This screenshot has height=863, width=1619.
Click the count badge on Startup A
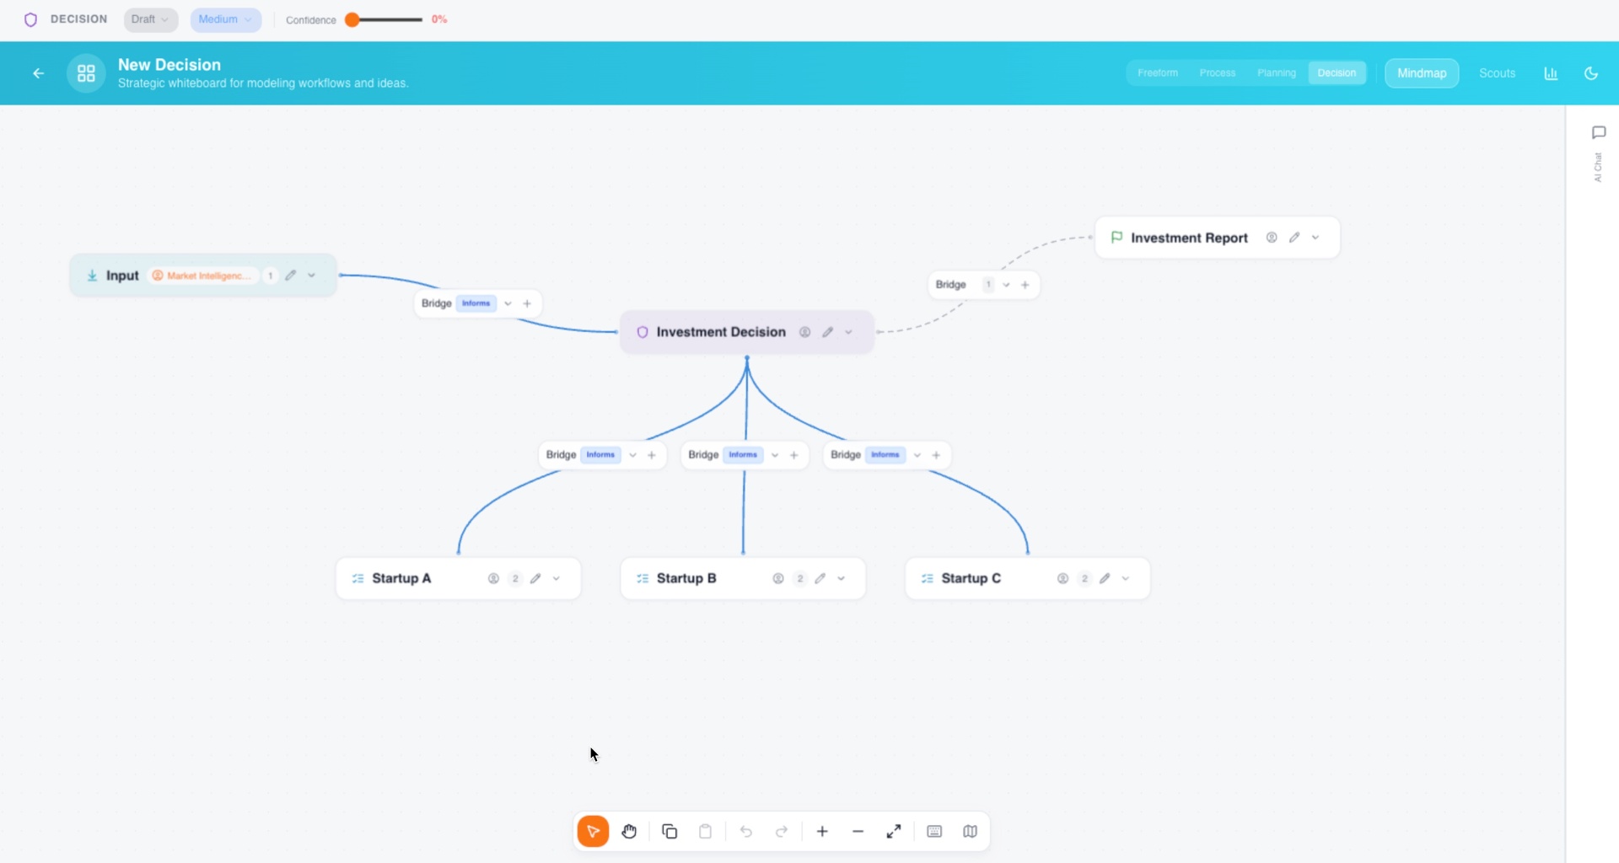(515, 578)
